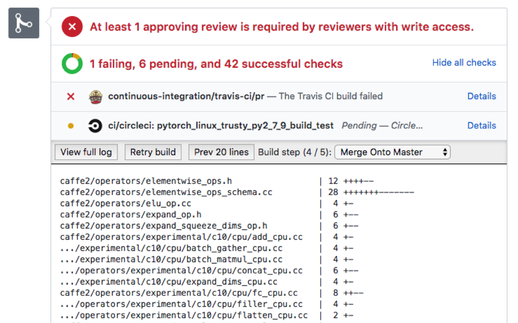Image resolution: width=518 pixels, height=323 pixels.
Task: Click the 'Build step (4 / 5):' label
Action: [295, 152]
